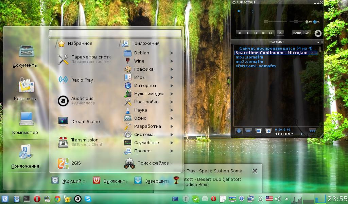This screenshot has height=204, width=348.
Task: Open Skype from the taskbar
Action: tap(88, 199)
